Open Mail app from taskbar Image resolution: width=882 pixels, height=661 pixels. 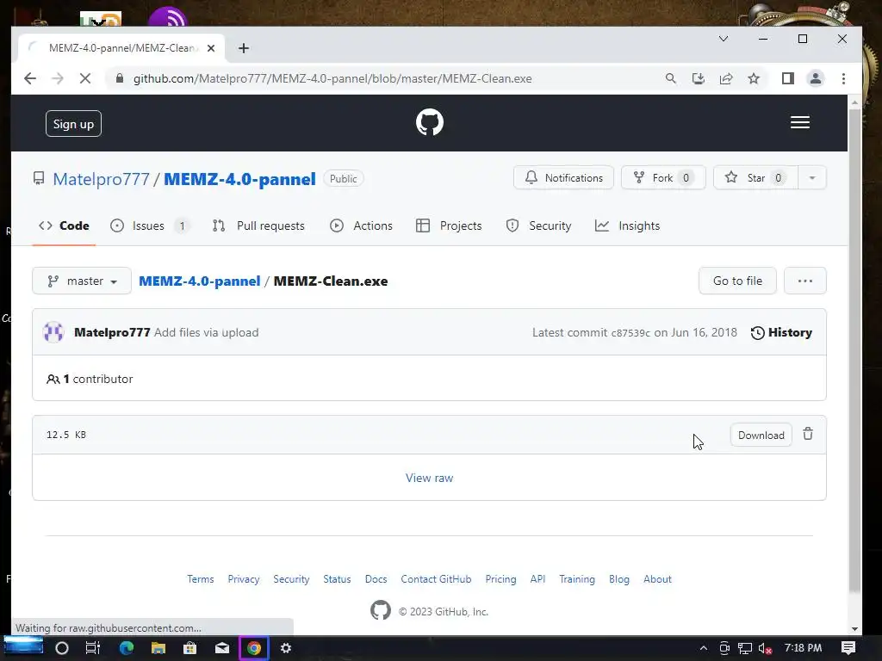[x=222, y=648]
